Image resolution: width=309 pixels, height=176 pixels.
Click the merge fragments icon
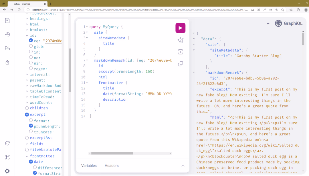coord(180,52)
